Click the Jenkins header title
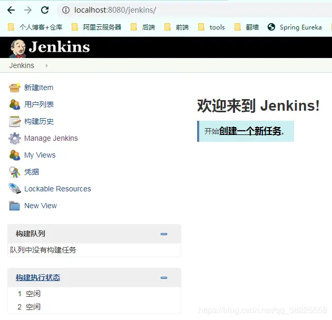 [x=59, y=47]
